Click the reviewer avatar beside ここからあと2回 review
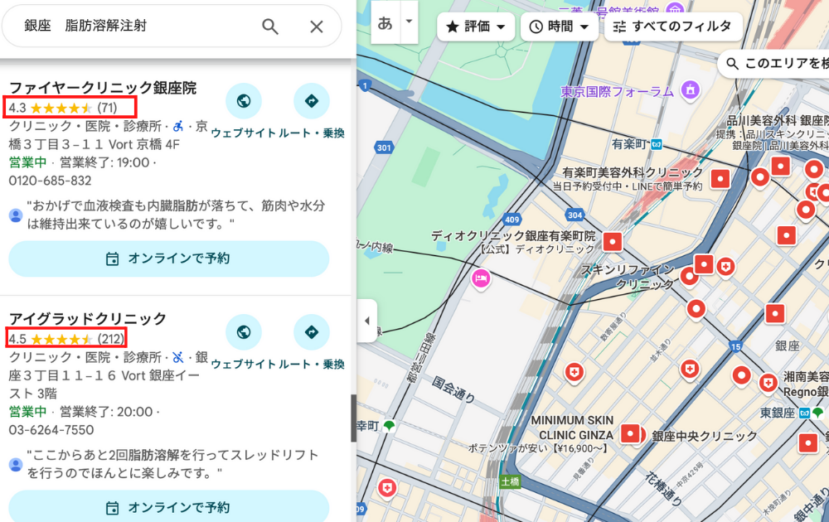Screen dimensions: 829x522 [x=16, y=464]
